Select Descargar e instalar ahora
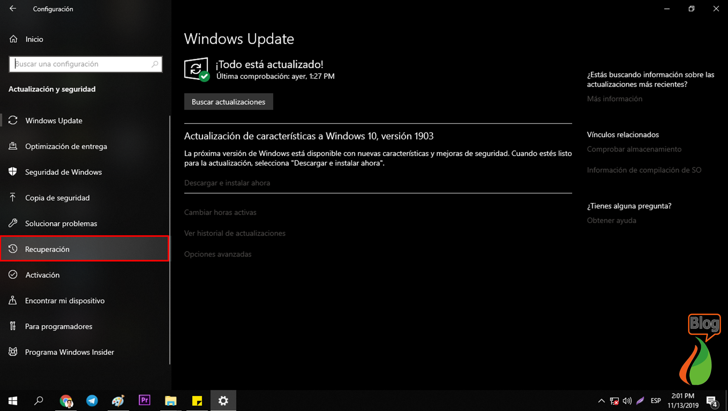The image size is (728, 411). [227, 183]
